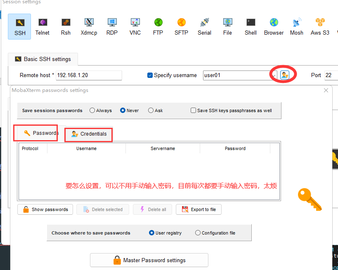Click the Delete selected button

pyautogui.click(x=103, y=209)
